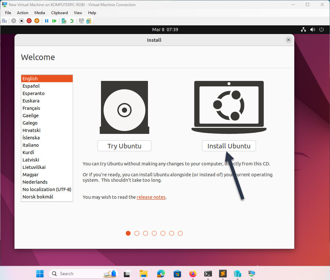
Task: Select Italiano as the installer language
Action: point(31,145)
